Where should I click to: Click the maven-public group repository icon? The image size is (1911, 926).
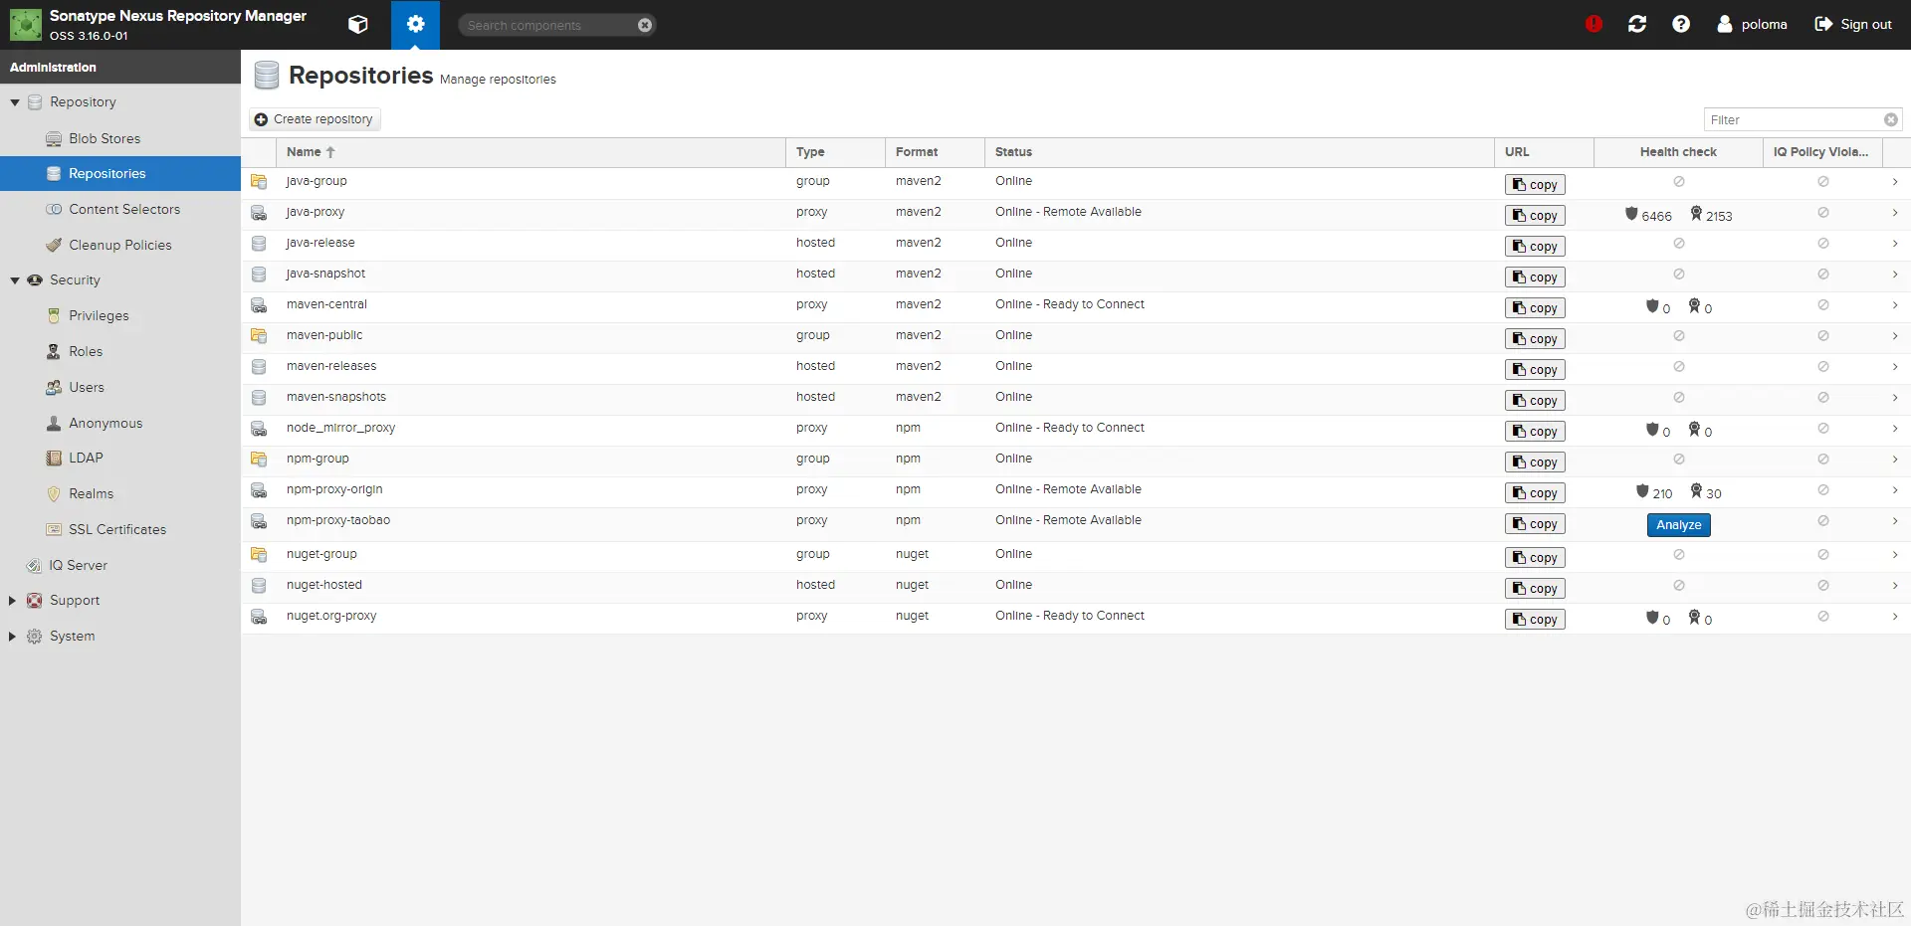[259, 336]
